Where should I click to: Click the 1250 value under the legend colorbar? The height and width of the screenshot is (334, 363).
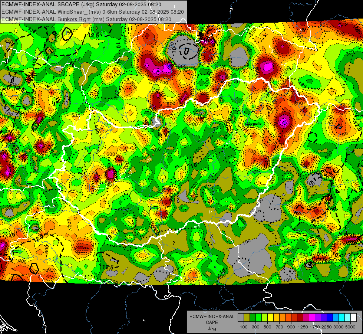click(x=303, y=327)
